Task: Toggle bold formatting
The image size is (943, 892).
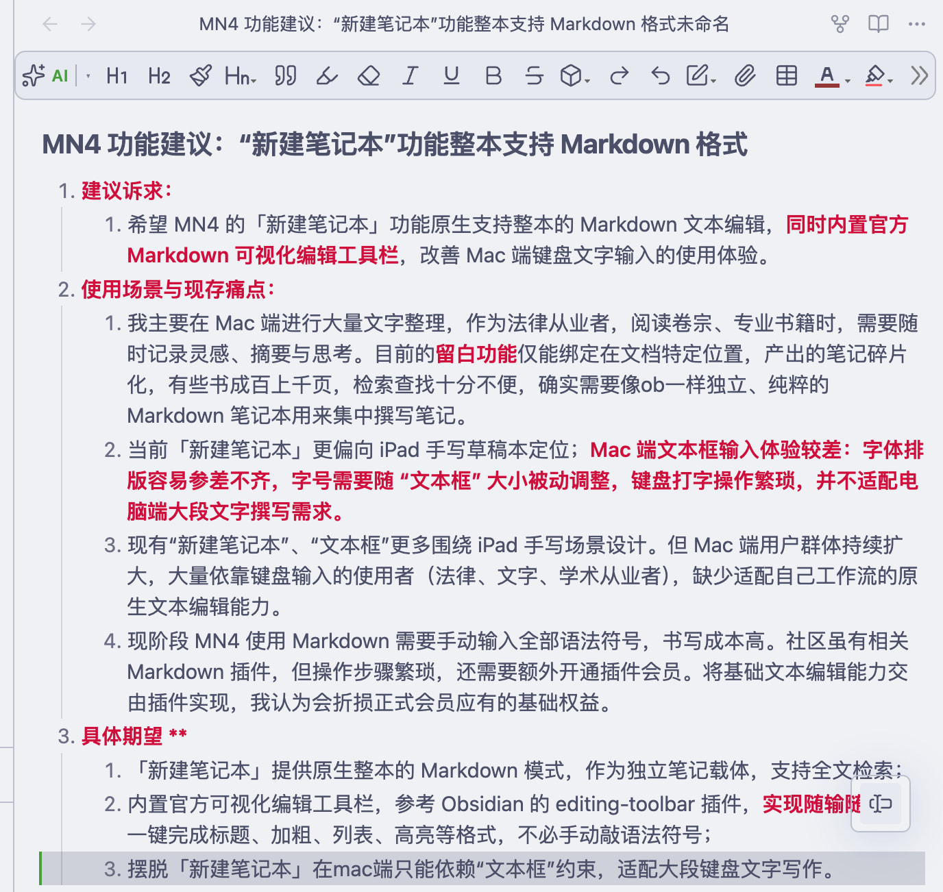Action: tap(493, 75)
